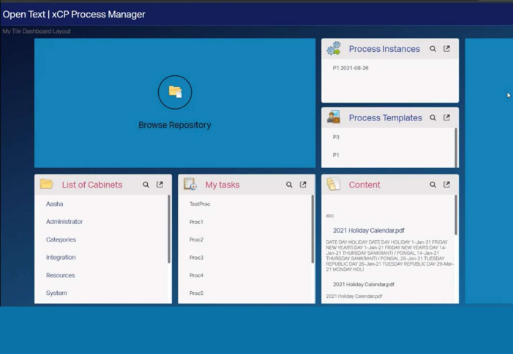513x354 pixels.
Task: Open List of Cabinets in expanded view
Action: pos(160,185)
